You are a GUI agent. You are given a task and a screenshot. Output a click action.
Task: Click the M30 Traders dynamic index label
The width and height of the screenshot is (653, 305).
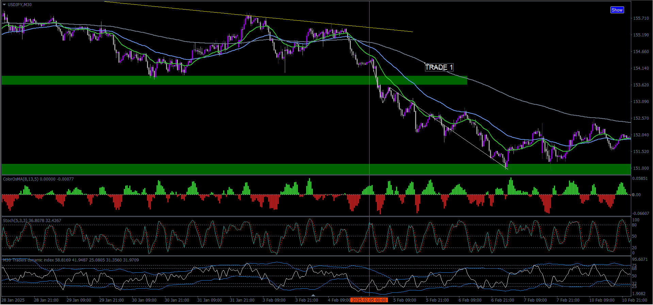(29, 260)
